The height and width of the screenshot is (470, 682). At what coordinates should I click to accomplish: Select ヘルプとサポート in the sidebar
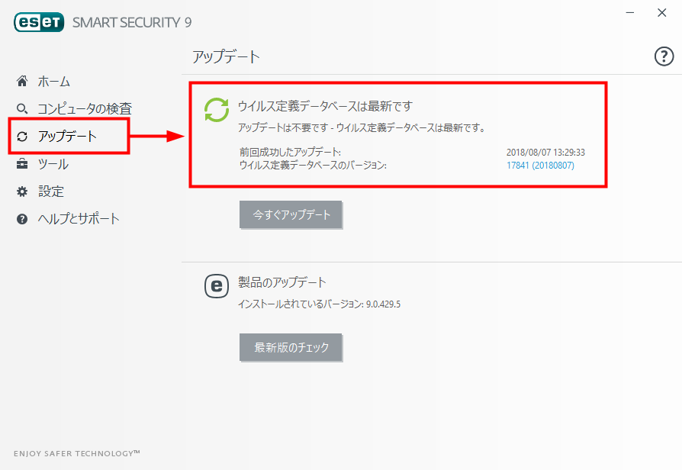pos(79,219)
